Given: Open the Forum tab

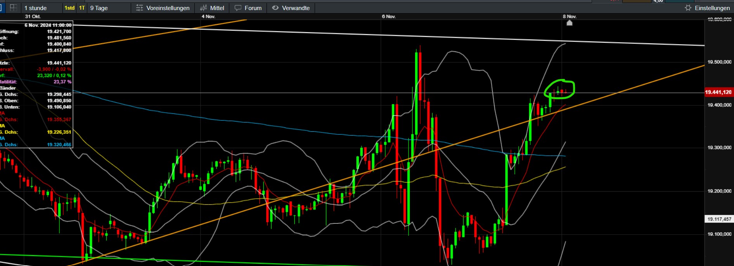Looking at the screenshot, I should (x=248, y=8).
